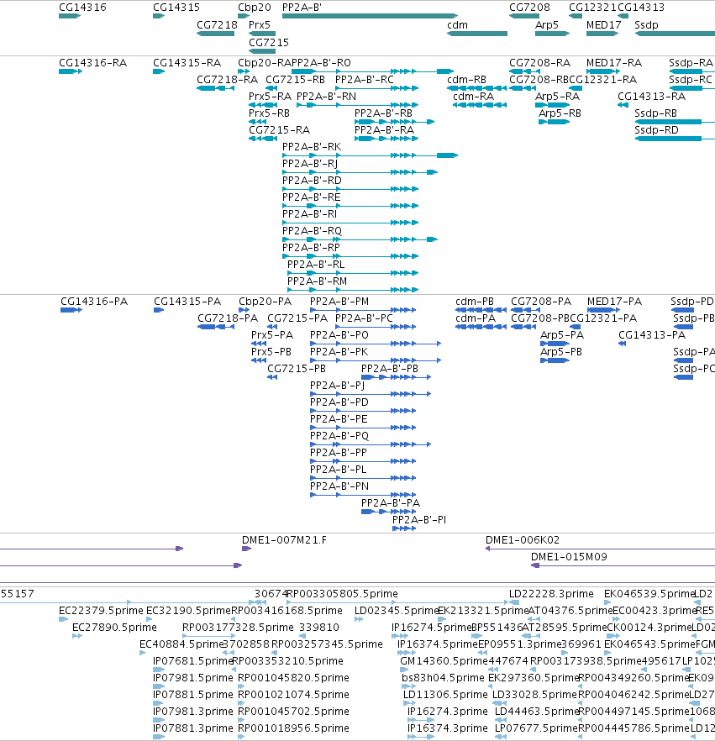The height and width of the screenshot is (741, 715).
Task: Click transcript PP2A-B'-RI
Action: coord(350,223)
